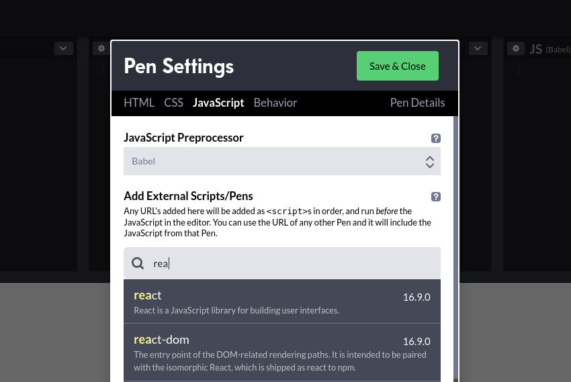571x382 pixels.
Task: Open the External Scripts help question-mark icon
Action: point(435,197)
